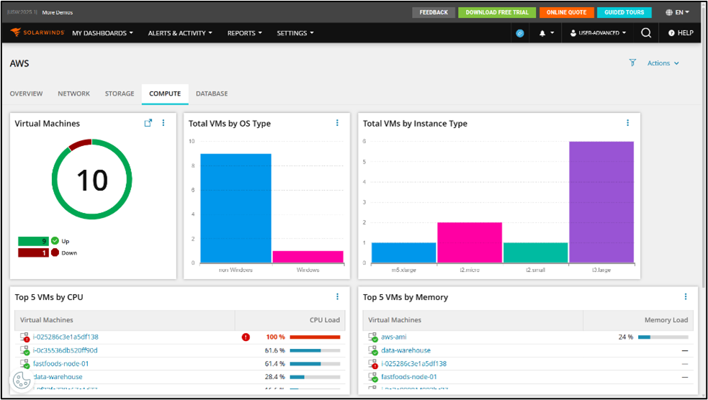Open Total VMs by OS Type kebab menu
Viewport: 708px width, 400px height.
point(337,122)
